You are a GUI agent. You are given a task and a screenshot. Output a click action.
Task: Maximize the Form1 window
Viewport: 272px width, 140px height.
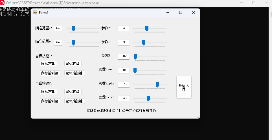181,12
